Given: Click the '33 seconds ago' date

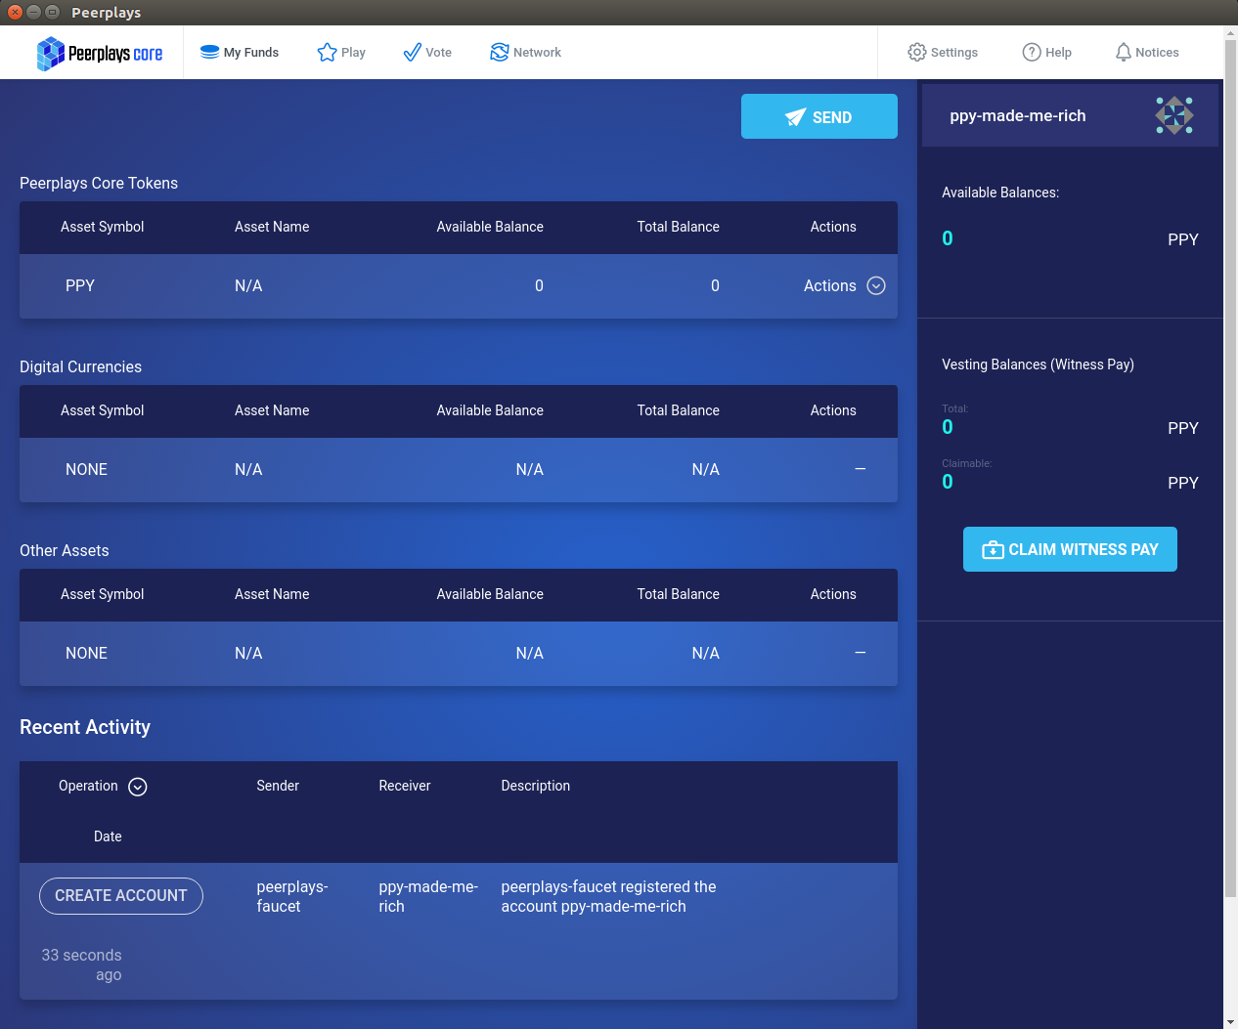Looking at the screenshot, I should (x=81, y=965).
